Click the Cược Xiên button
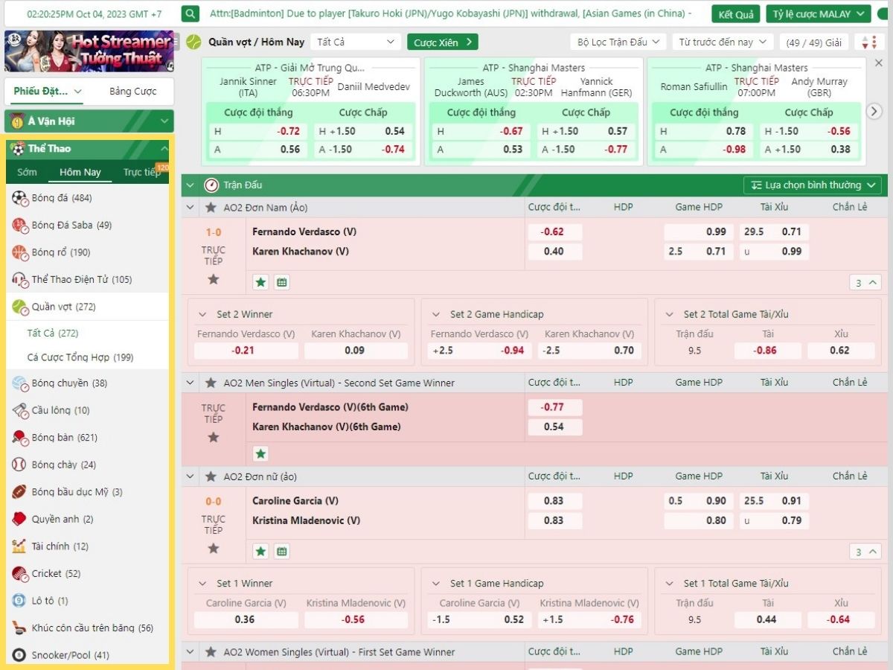The width and height of the screenshot is (893, 670). tap(442, 42)
